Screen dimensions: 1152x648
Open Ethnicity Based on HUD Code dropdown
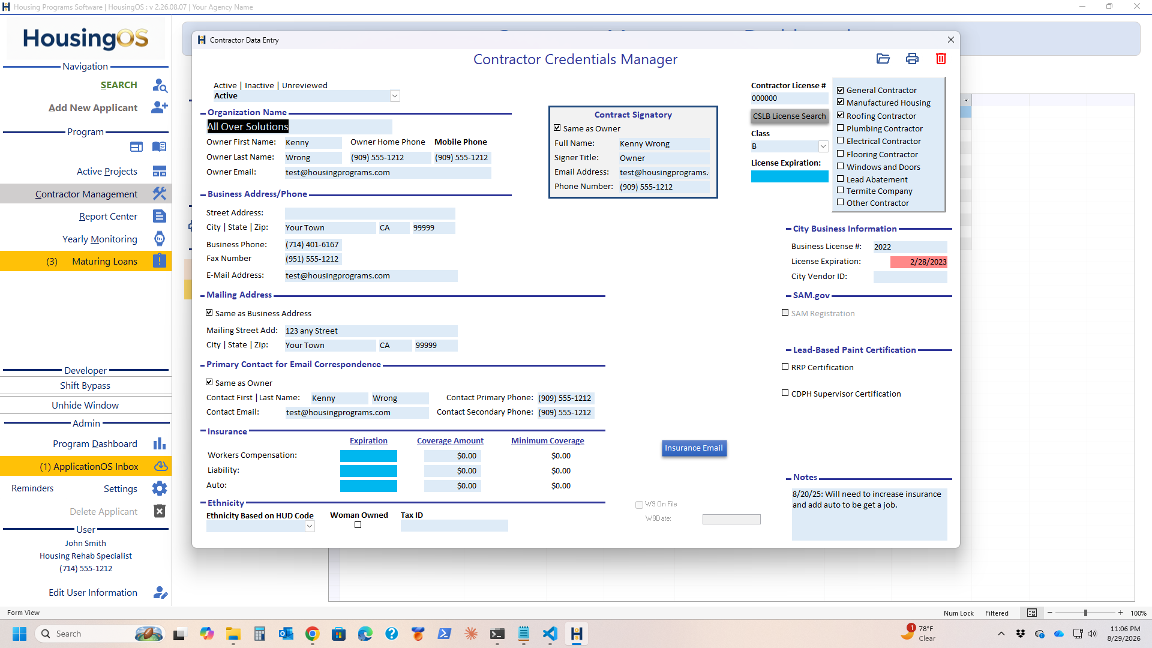coord(310,526)
